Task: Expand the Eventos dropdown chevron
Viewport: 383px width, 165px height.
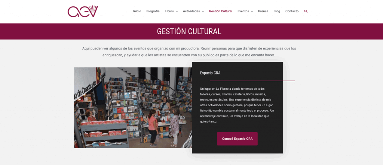Action: 252,12
